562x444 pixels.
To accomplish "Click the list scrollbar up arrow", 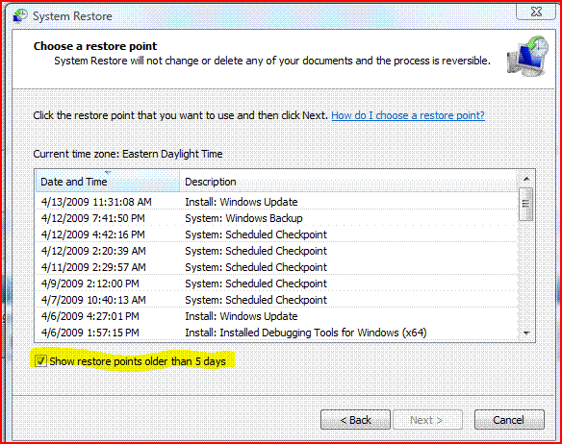I will tap(526, 179).
